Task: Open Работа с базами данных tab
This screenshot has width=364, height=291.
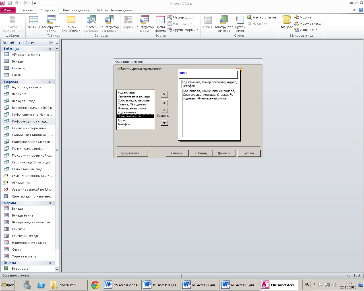Action: tap(115, 10)
